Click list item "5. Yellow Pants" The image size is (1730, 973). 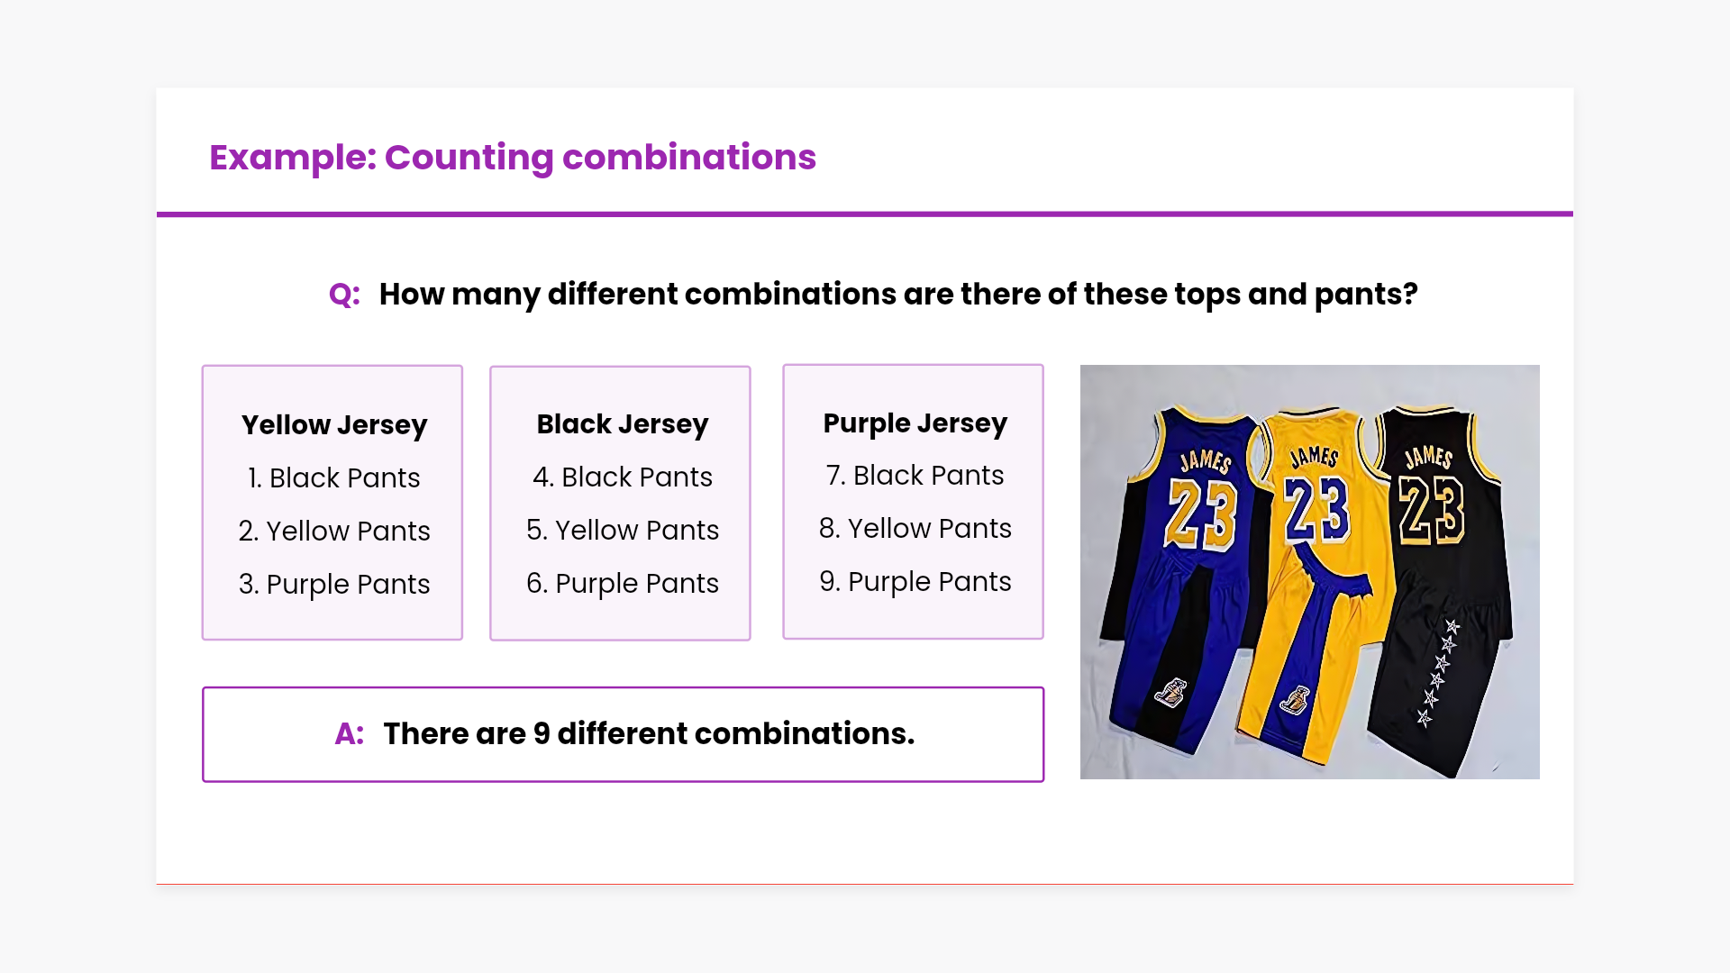[622, 531]
